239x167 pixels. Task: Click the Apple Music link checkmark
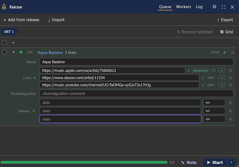point(189,70)
